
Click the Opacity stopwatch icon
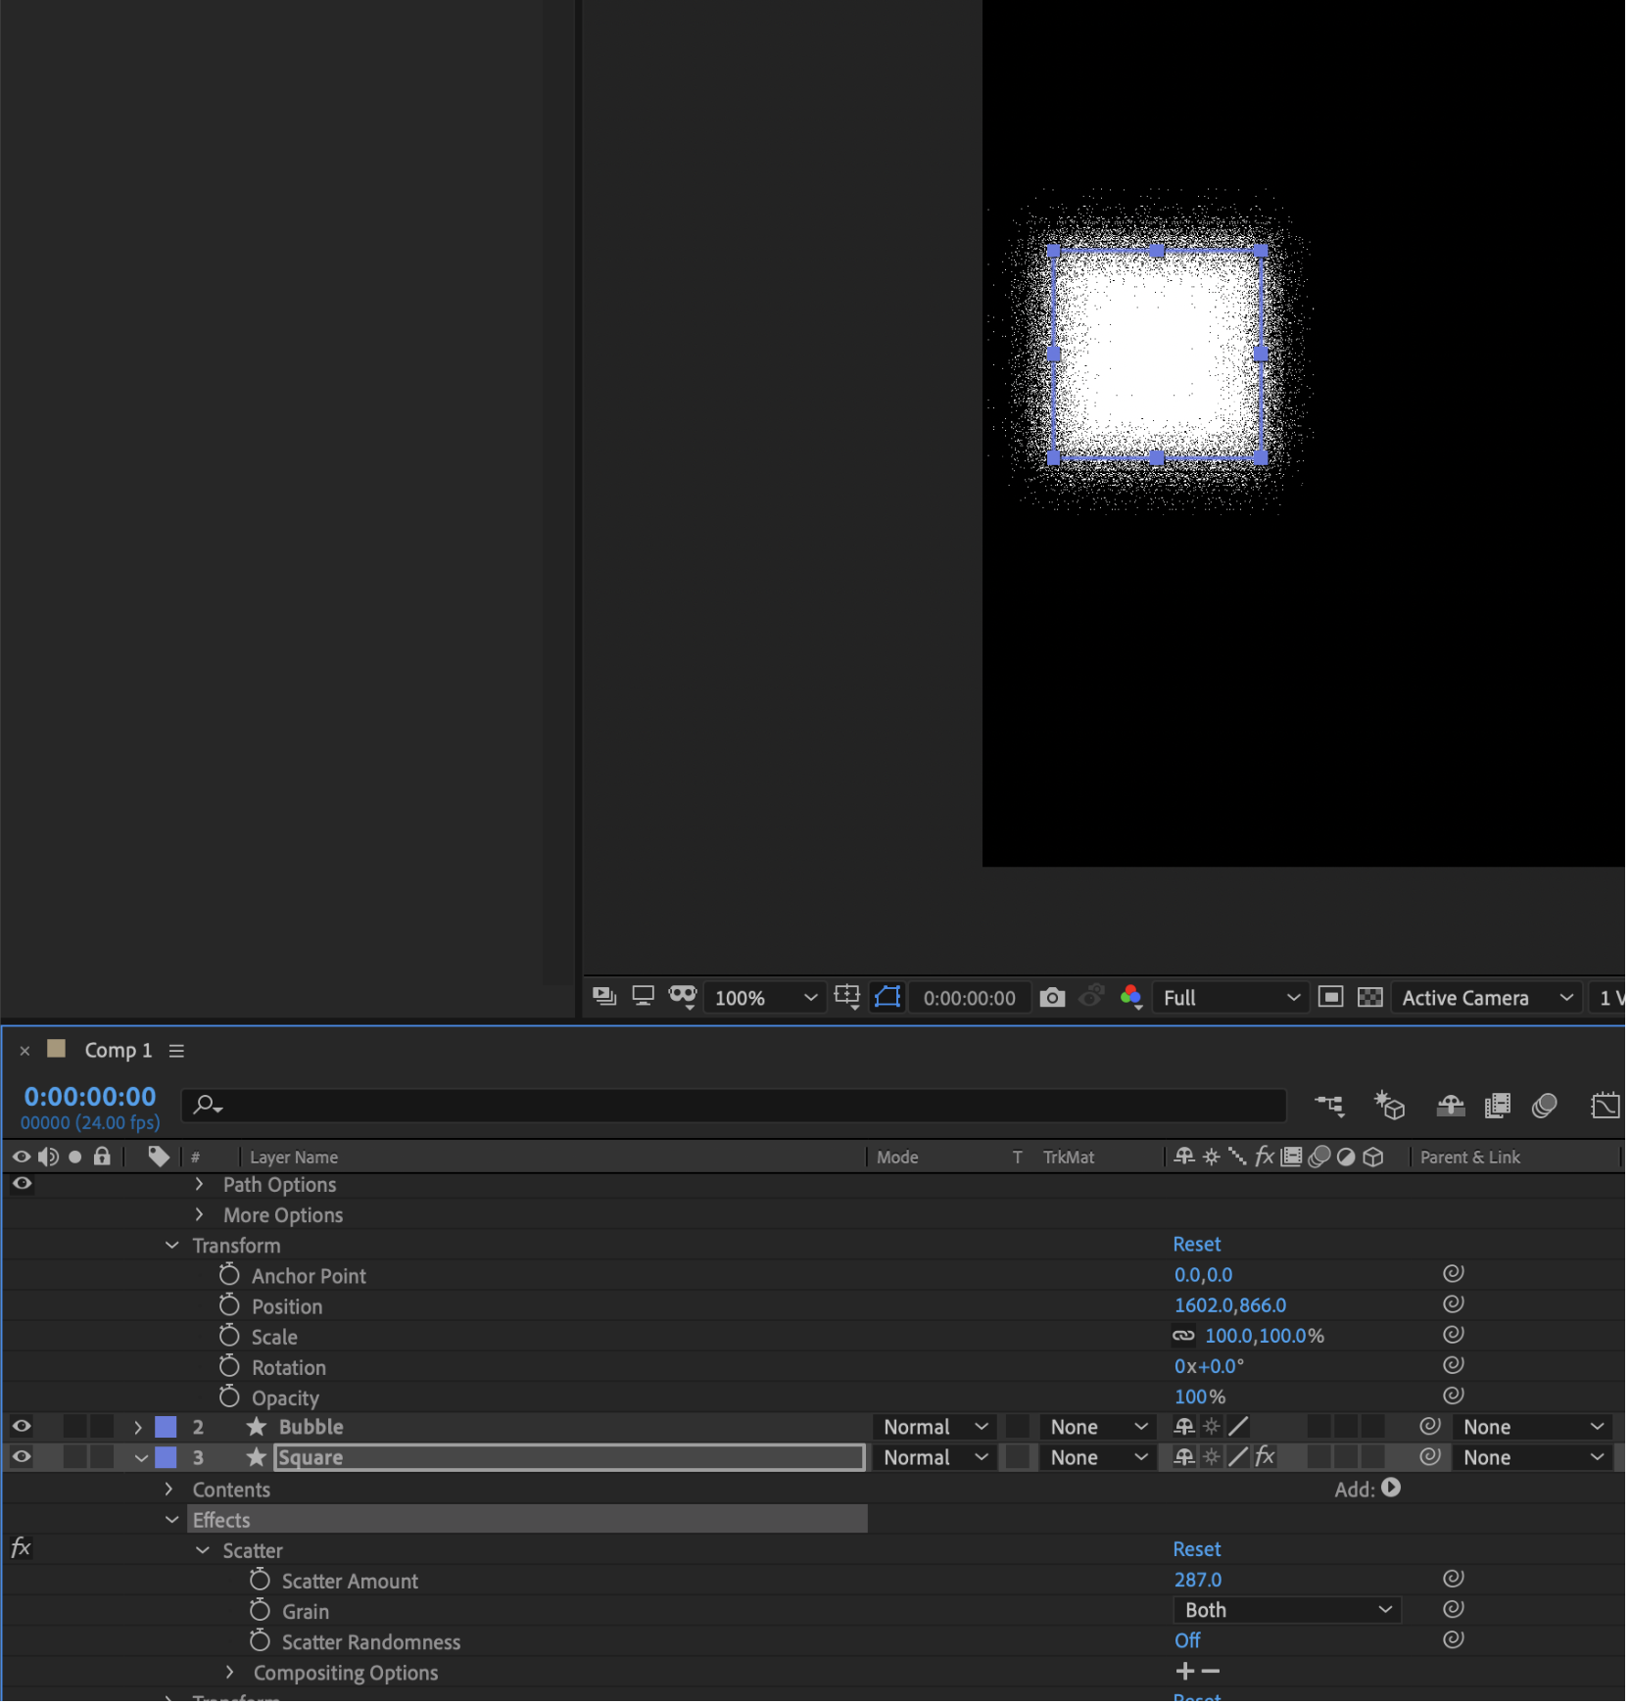point(229,1398)
